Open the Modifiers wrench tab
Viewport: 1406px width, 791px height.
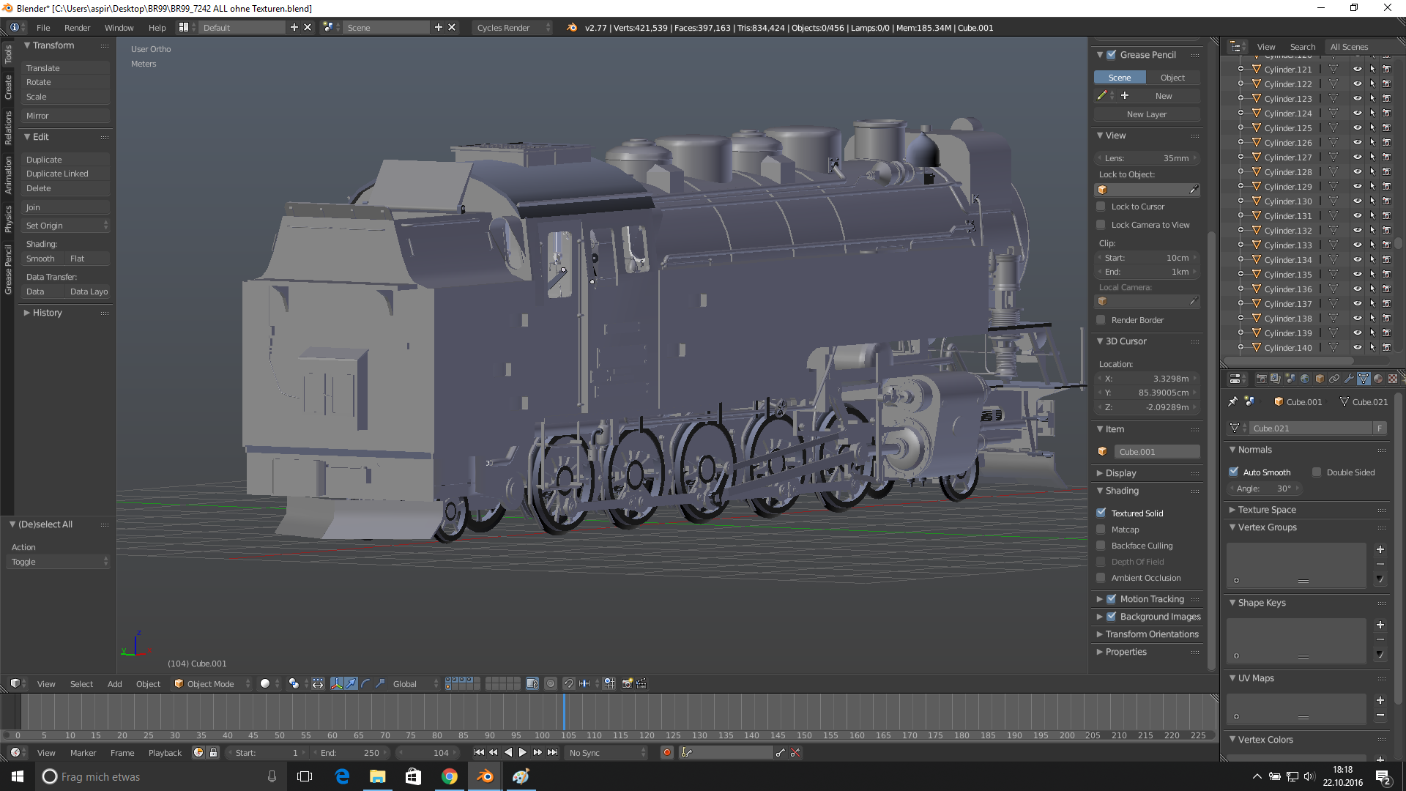point(1349,379)
